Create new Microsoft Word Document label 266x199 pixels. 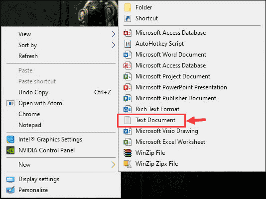[x=171, y=55]
